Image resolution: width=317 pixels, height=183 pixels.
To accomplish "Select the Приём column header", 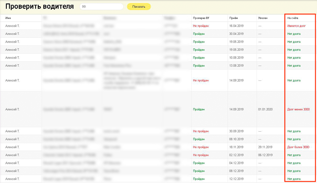I will click(234, 18).
